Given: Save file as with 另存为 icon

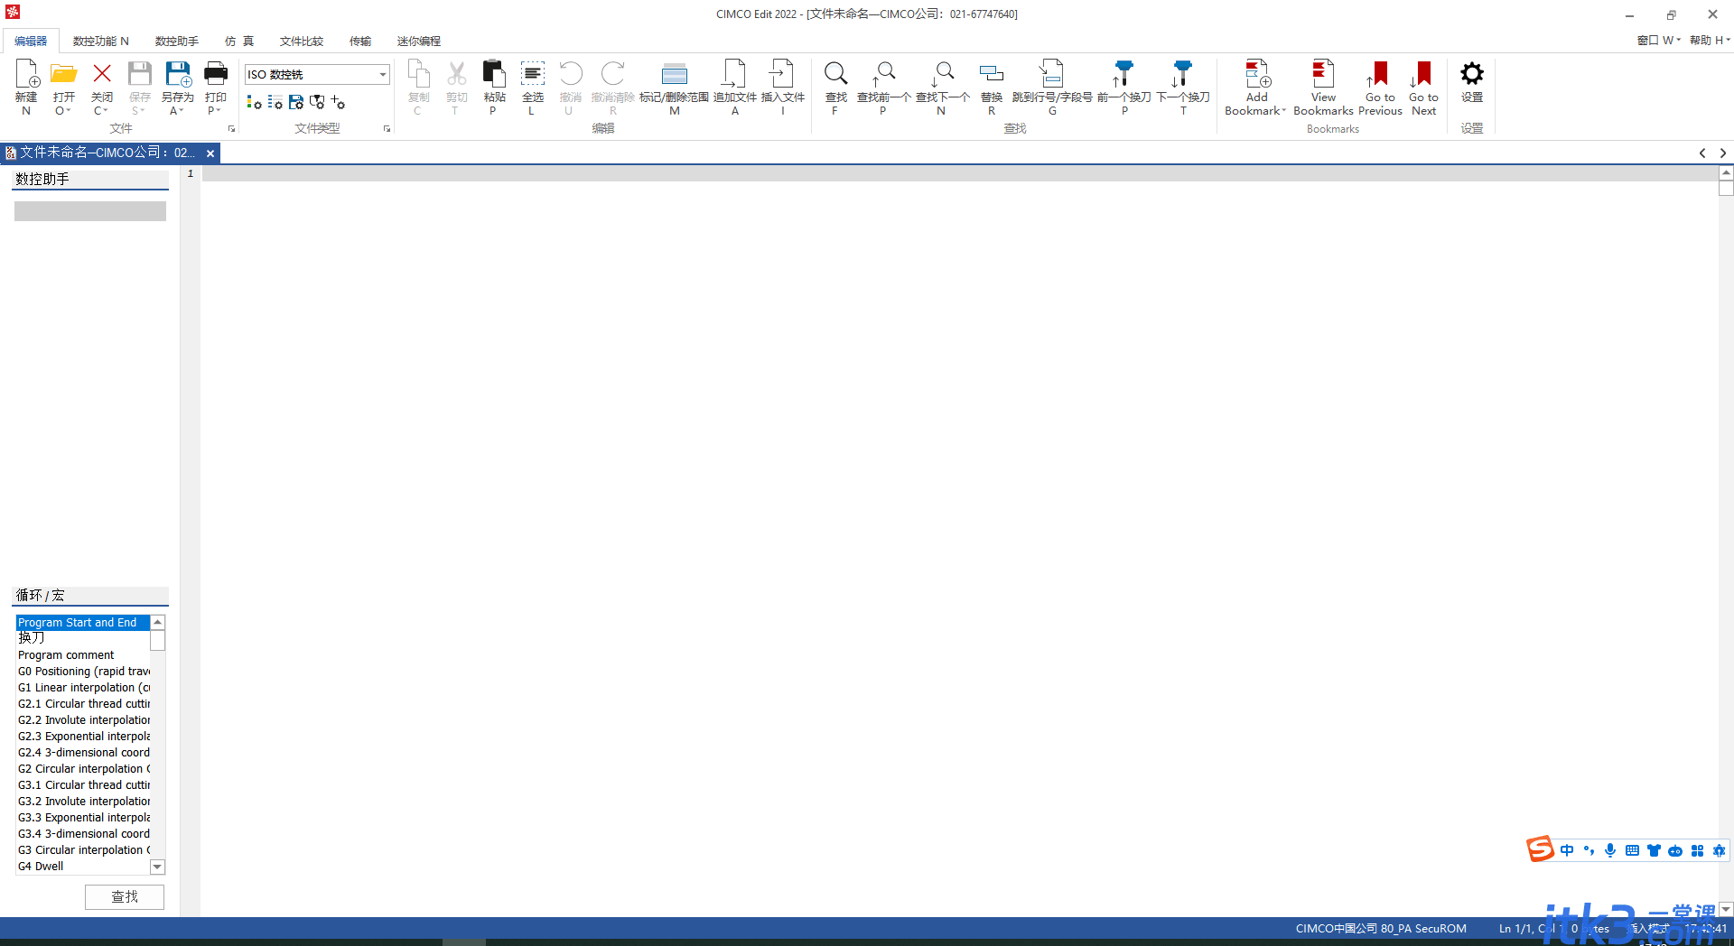Looking at the screenshot, I should coord(178,76).
